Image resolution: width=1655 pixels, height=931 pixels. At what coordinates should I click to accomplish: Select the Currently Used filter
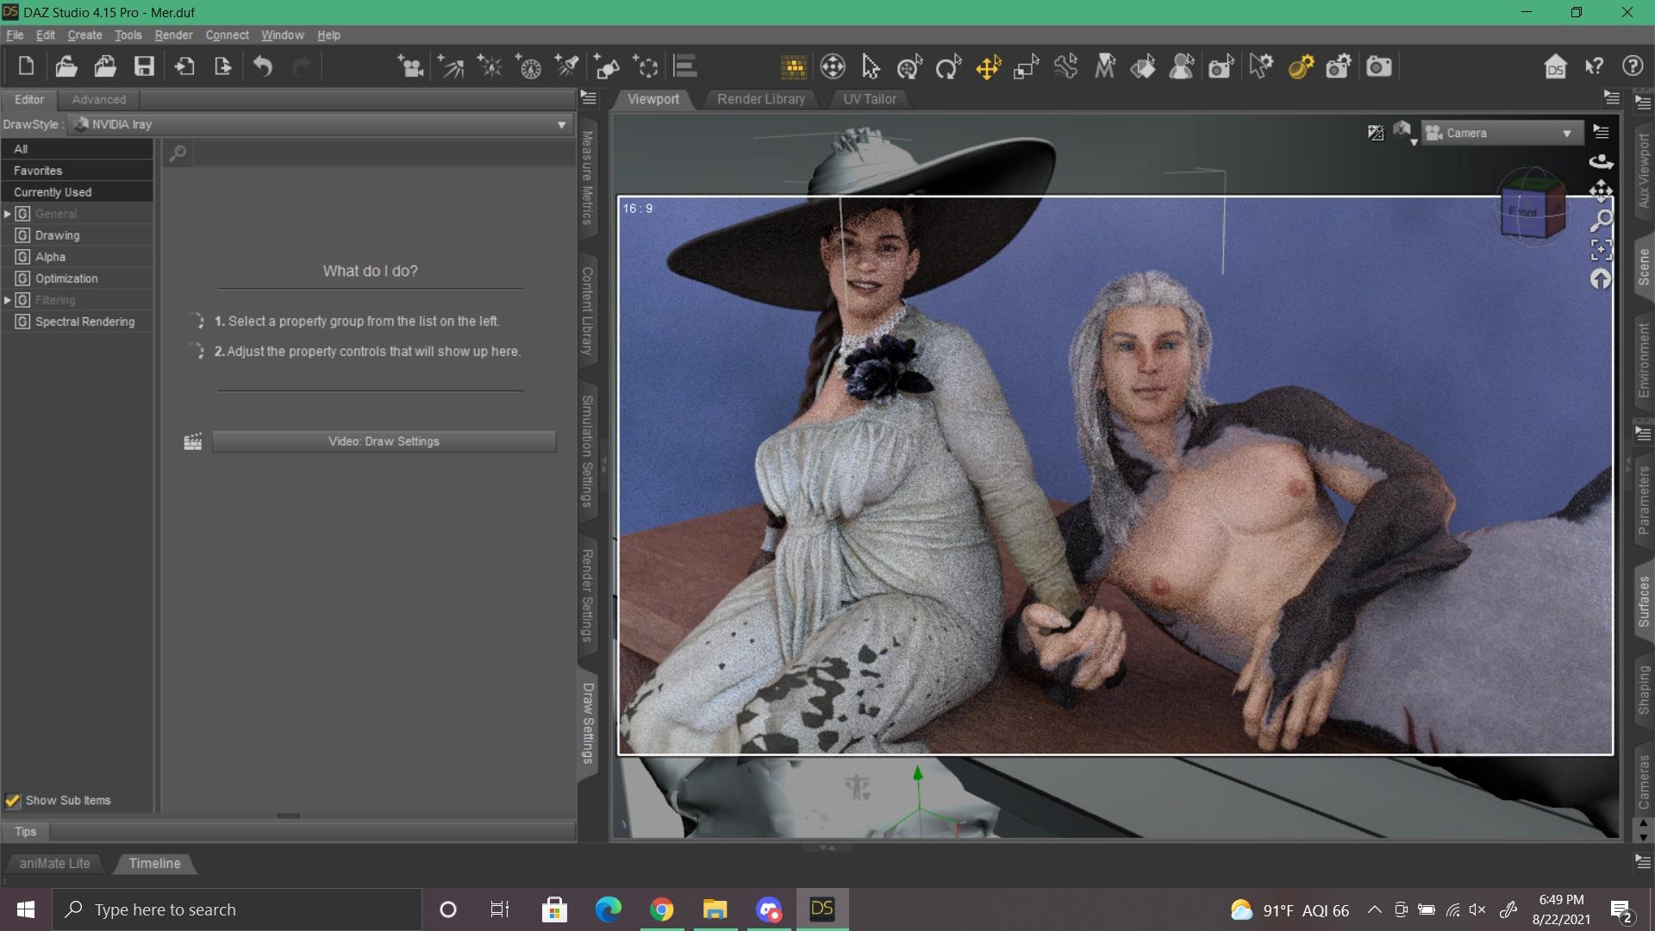pos(53,192)
